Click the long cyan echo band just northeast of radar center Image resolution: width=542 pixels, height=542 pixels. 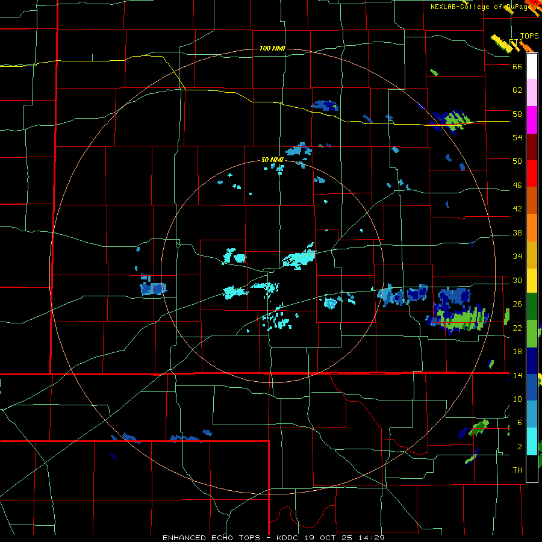[299, 257]
